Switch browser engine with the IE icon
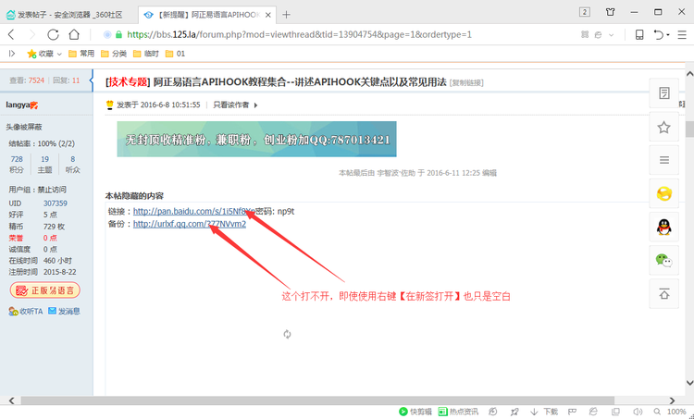Screen dimensions: 694x419 [x=599, y=34]
